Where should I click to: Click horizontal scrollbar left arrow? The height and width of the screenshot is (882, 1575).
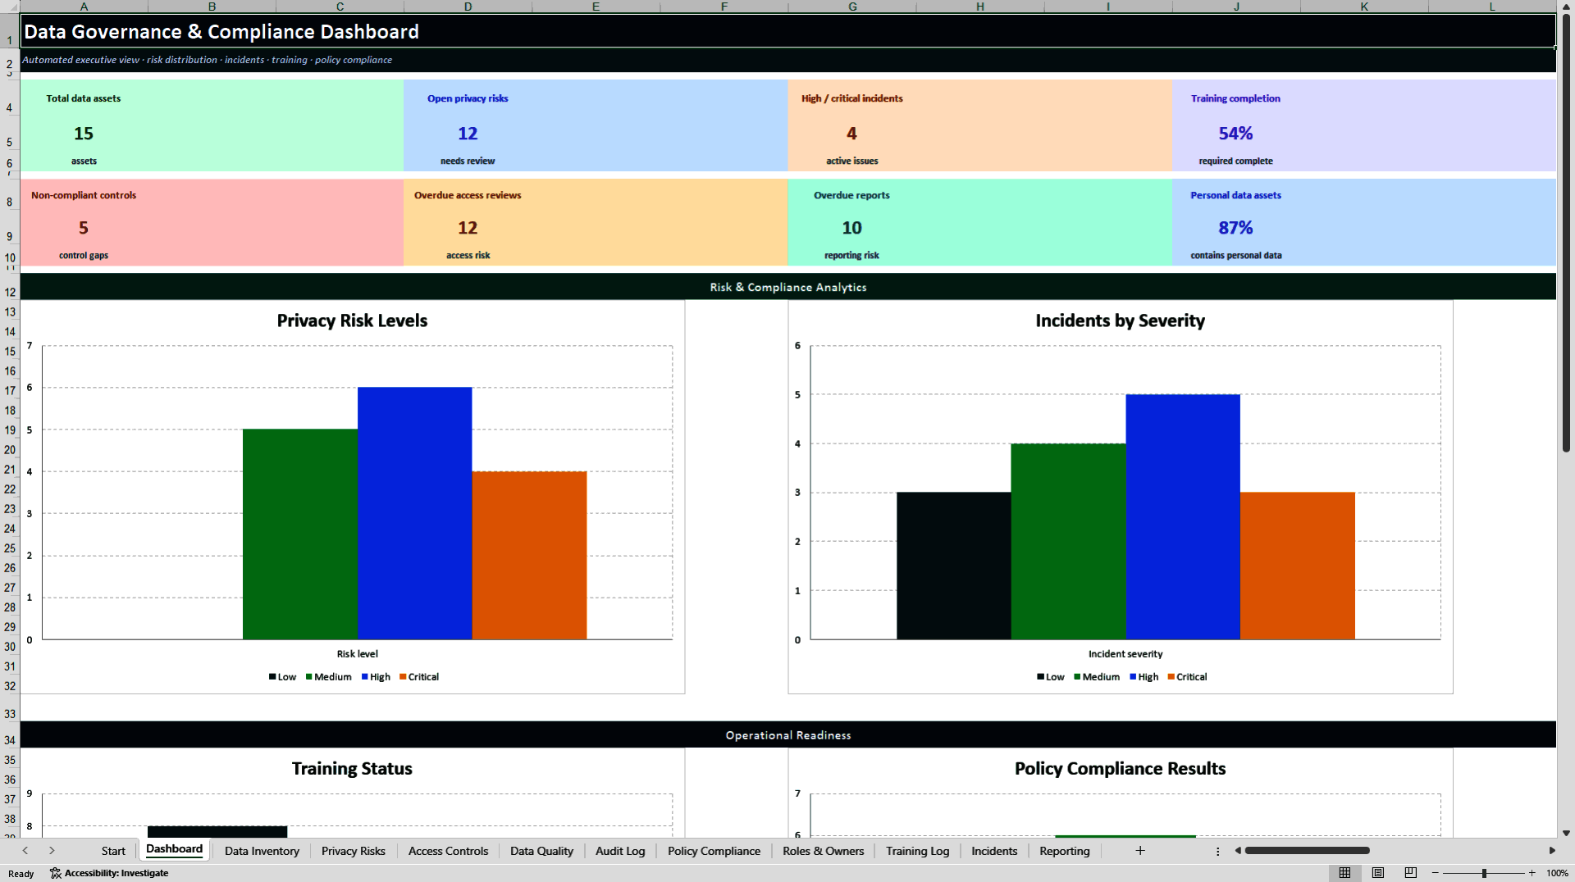1238,851
